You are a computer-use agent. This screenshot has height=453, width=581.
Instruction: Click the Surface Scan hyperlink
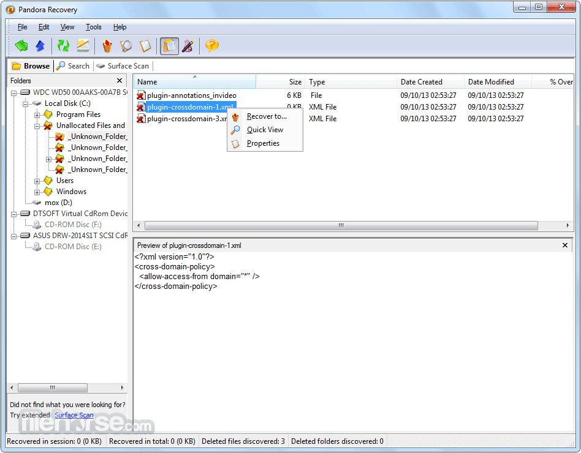[74, 415]
